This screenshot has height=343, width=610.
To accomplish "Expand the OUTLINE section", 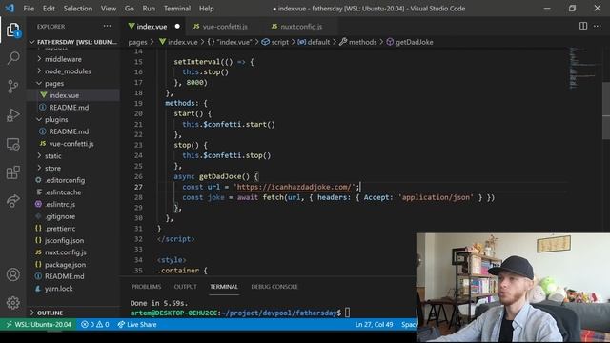I will (x=73, y=313).
